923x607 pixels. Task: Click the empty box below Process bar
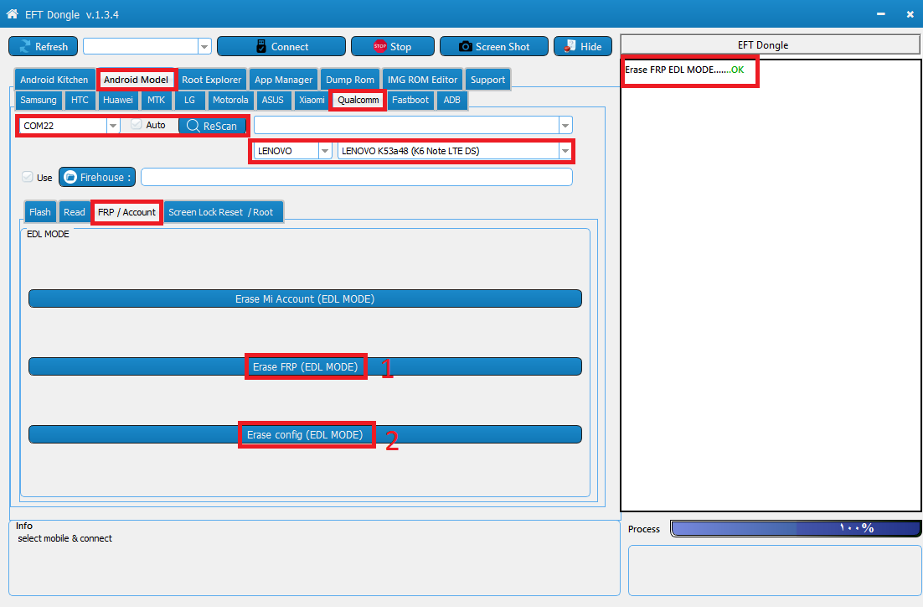(x=775, y=570)
